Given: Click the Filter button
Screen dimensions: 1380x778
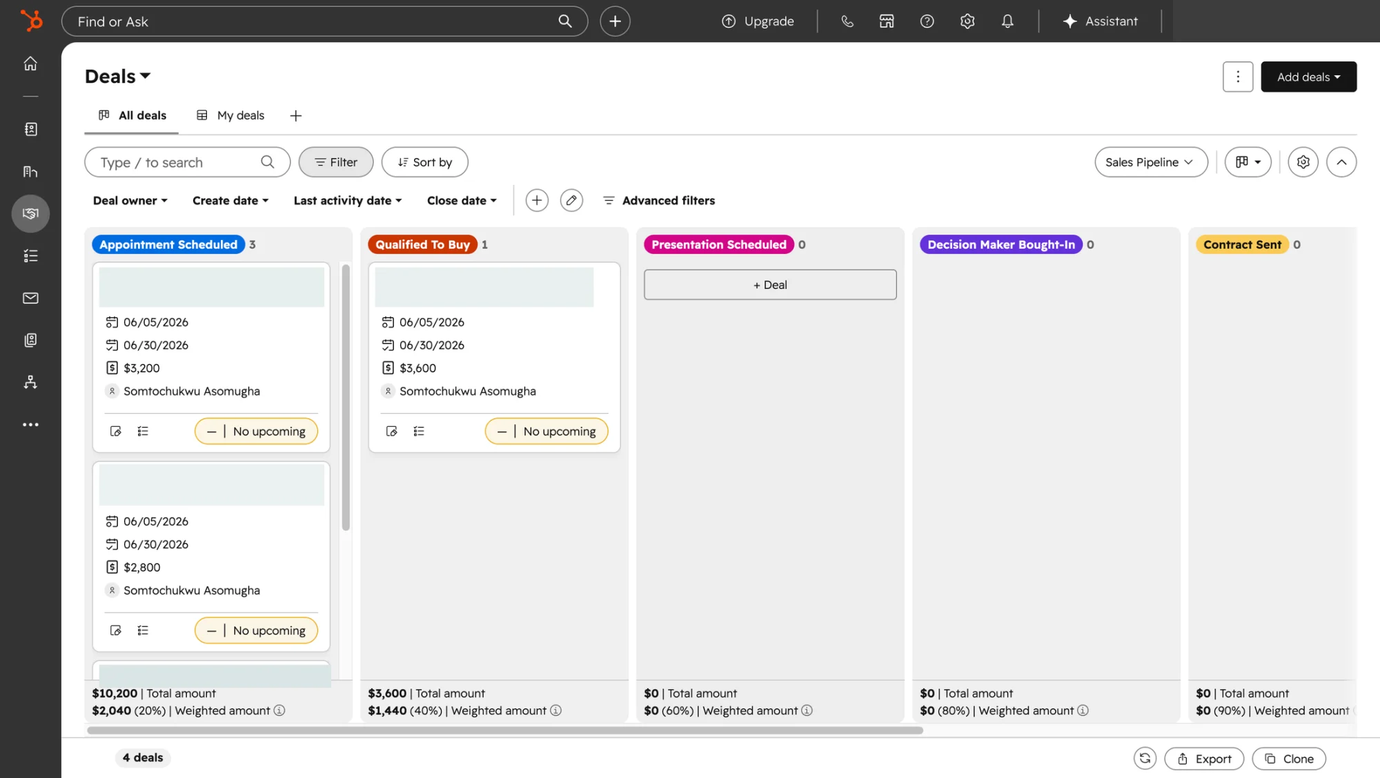Looking at the screenshot, I should coord(336,162).
